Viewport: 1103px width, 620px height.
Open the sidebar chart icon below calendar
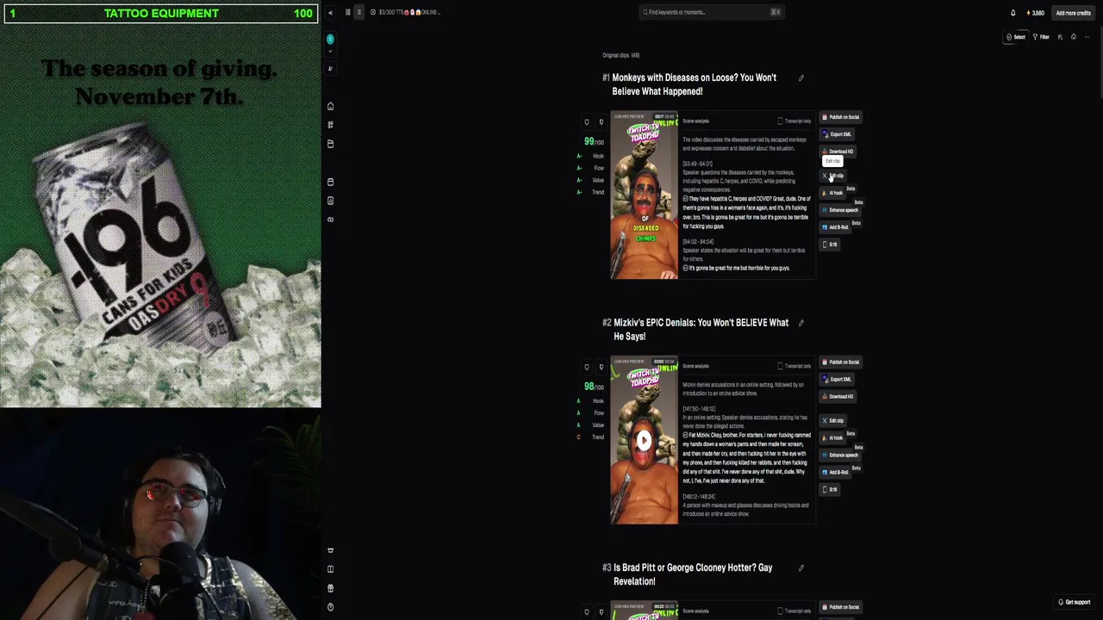click(330, 201)
